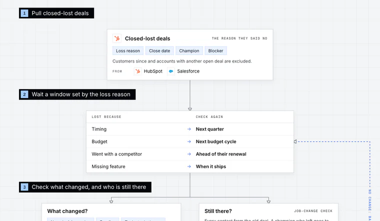Image resolution: width=380 pixels, height=221 pixels.
Task: Select the Champion tag
Action: point(189,51)
